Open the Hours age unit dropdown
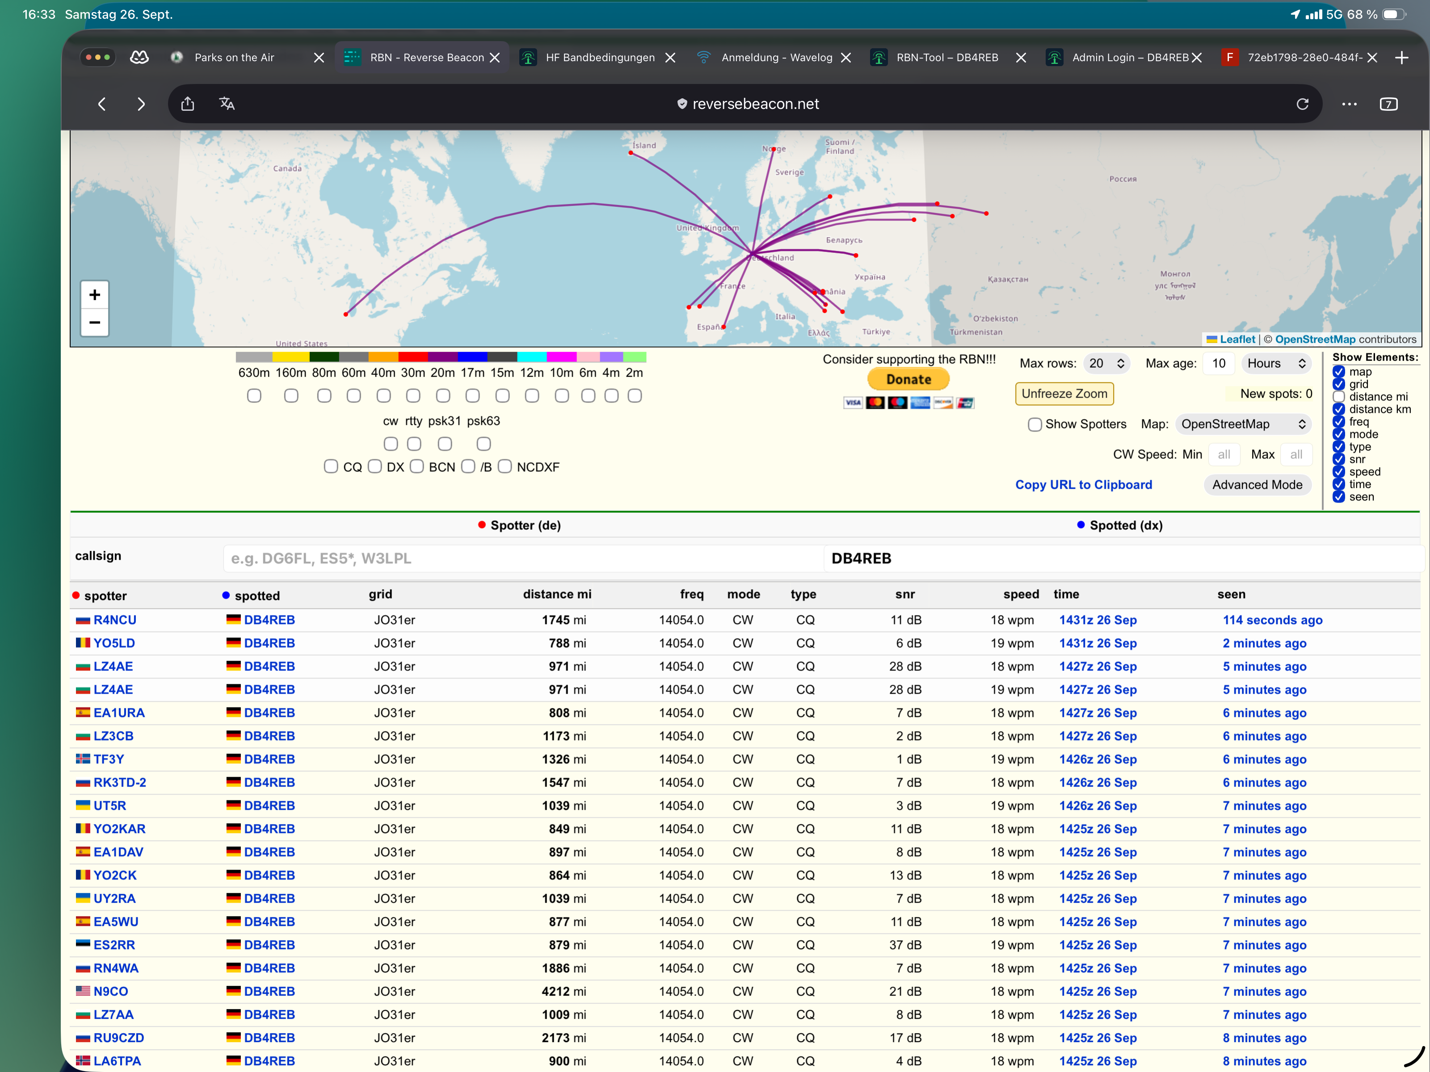The width and height of the screenshot is (1430, 1072). (x=1276, y=363)
